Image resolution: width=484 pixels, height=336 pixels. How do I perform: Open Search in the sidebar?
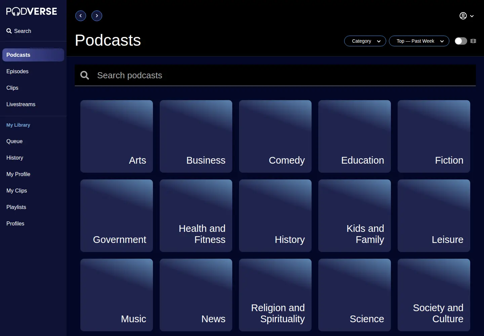(19, 31)
